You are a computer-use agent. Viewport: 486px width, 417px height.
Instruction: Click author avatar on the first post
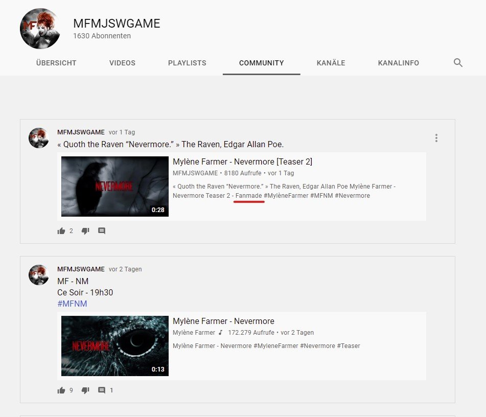[38, 138]
